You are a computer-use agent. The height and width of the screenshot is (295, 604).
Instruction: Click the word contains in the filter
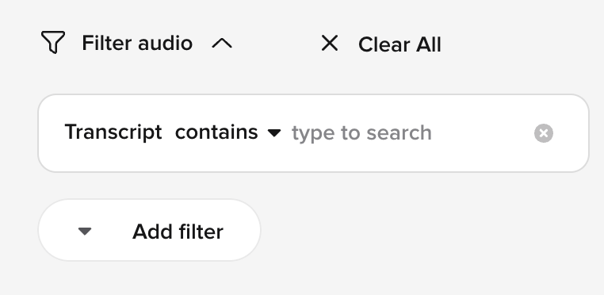(x=216, y=132)
